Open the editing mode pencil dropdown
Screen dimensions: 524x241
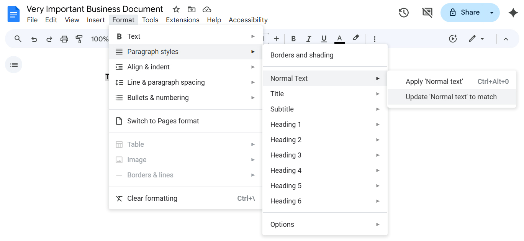point(477,39)
